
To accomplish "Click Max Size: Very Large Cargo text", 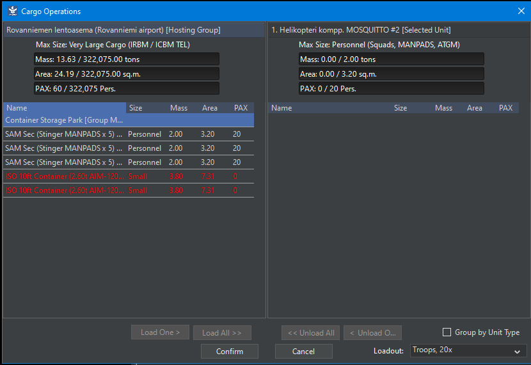I will [113, 45].
